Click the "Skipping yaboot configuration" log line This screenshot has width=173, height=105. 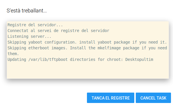87,42
